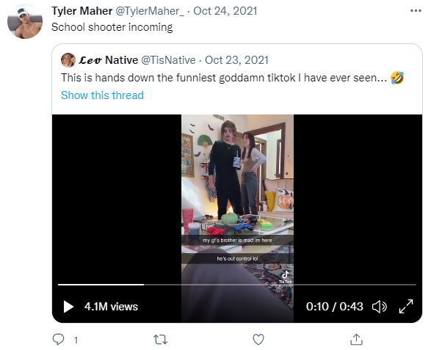This screenshot has height=350, width=431.
Task: Open the @TylerMaher_ handle
Action: pos(150,11)
